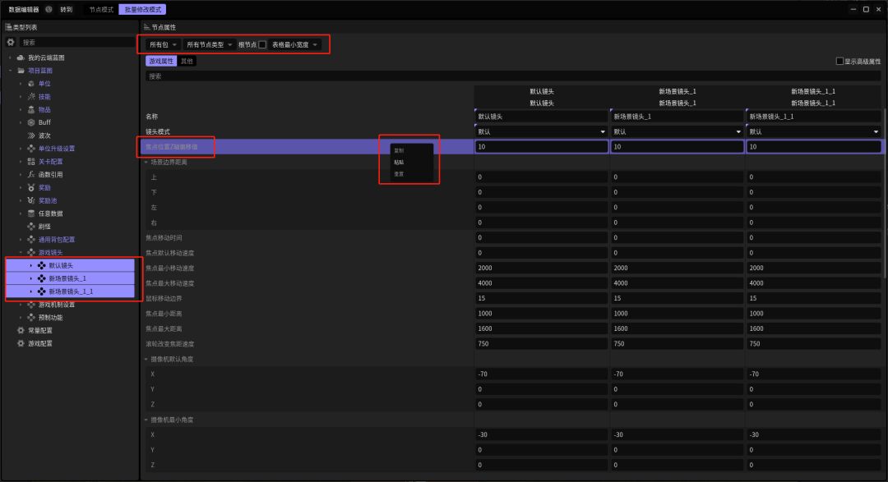Click the database icon next to 任意数据

click(x=31, y=213)
